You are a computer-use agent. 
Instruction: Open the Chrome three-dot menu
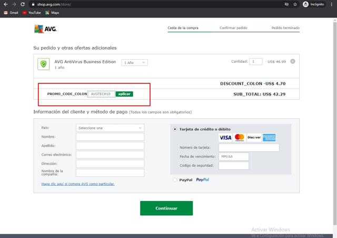point(331,4)
